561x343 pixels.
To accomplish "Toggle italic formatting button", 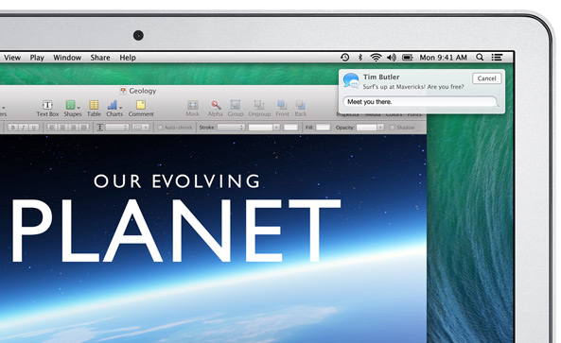I will point(24,128).
